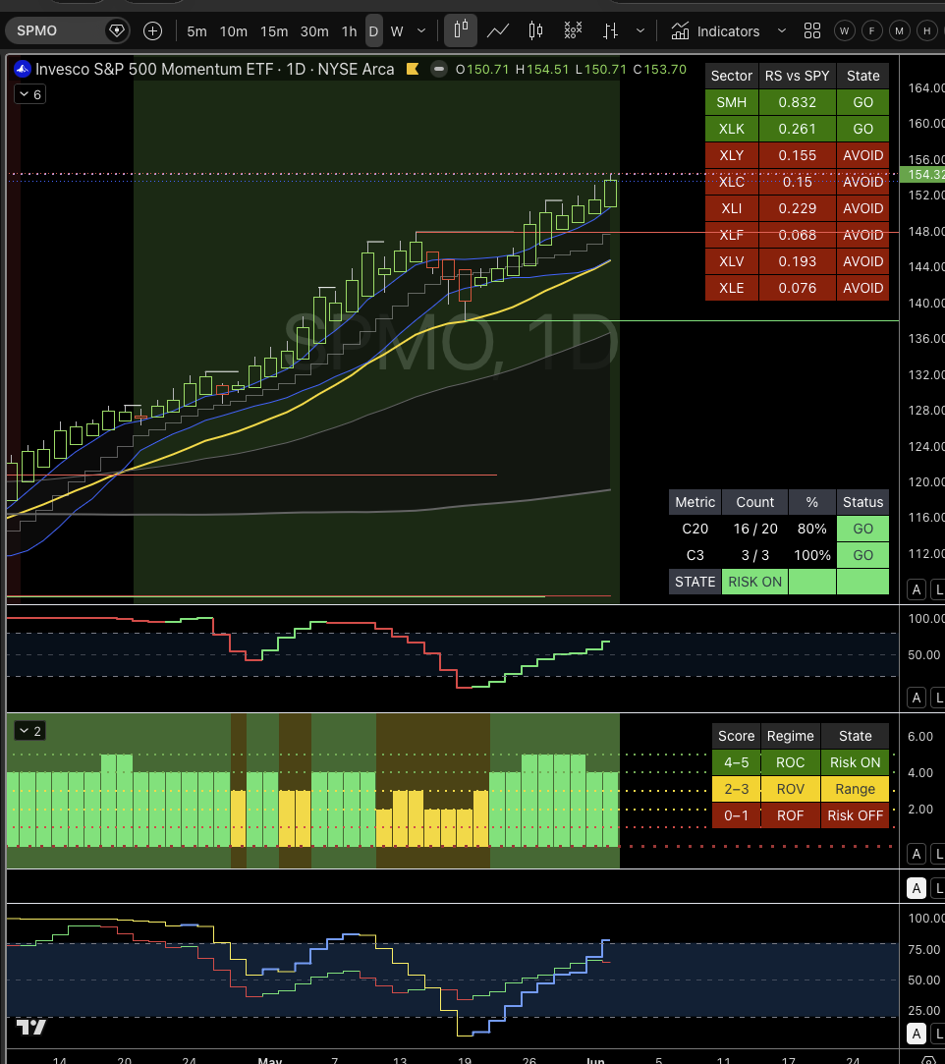Screen dimensions: 945x1064
Task: Click the 0.832 RS value
Action: pyautogui.click(x=797, y=102)
